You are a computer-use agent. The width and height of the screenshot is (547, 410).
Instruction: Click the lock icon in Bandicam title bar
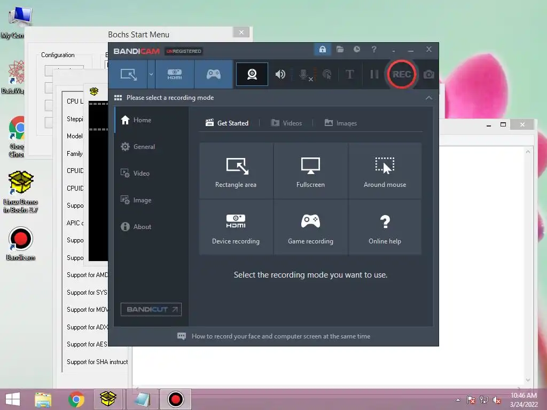coord(322,50)
